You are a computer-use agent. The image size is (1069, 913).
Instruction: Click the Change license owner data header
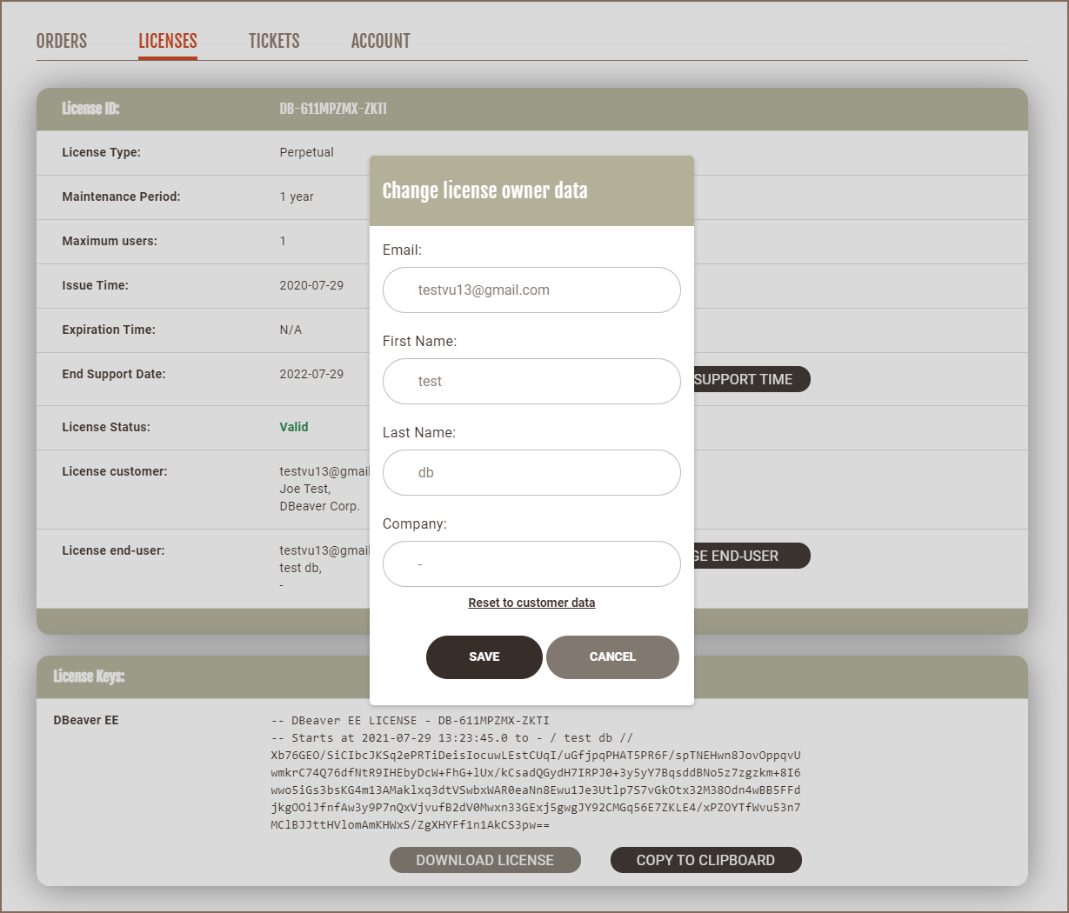[x=485, y=191]
